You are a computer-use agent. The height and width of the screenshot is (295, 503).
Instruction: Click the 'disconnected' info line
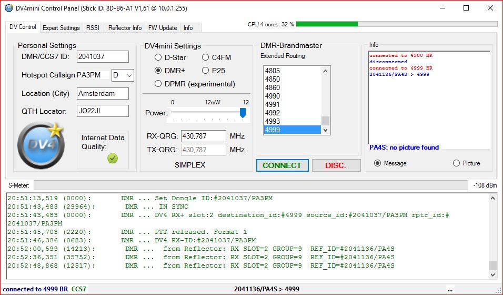coord(388,62)
